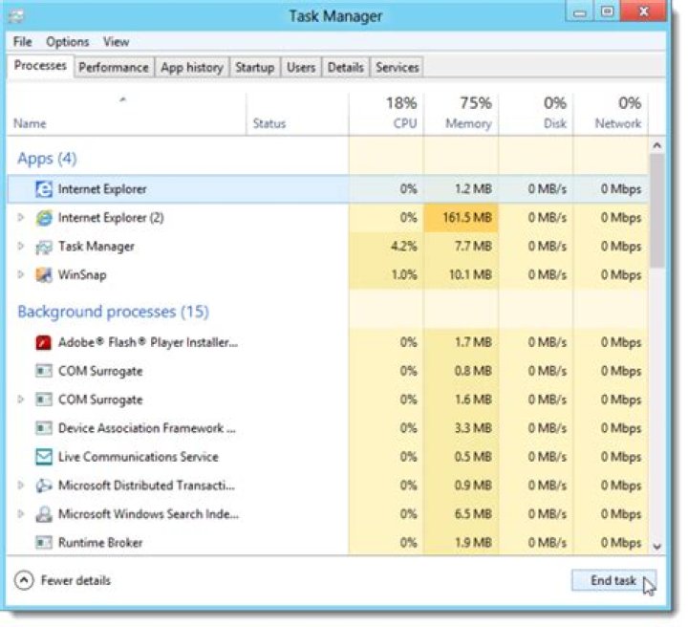
Task: Click the Microsoft Windows Search Indexer icon
Action: pos(43,514)
